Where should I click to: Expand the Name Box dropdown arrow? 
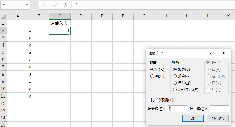[x=27, y=5]
